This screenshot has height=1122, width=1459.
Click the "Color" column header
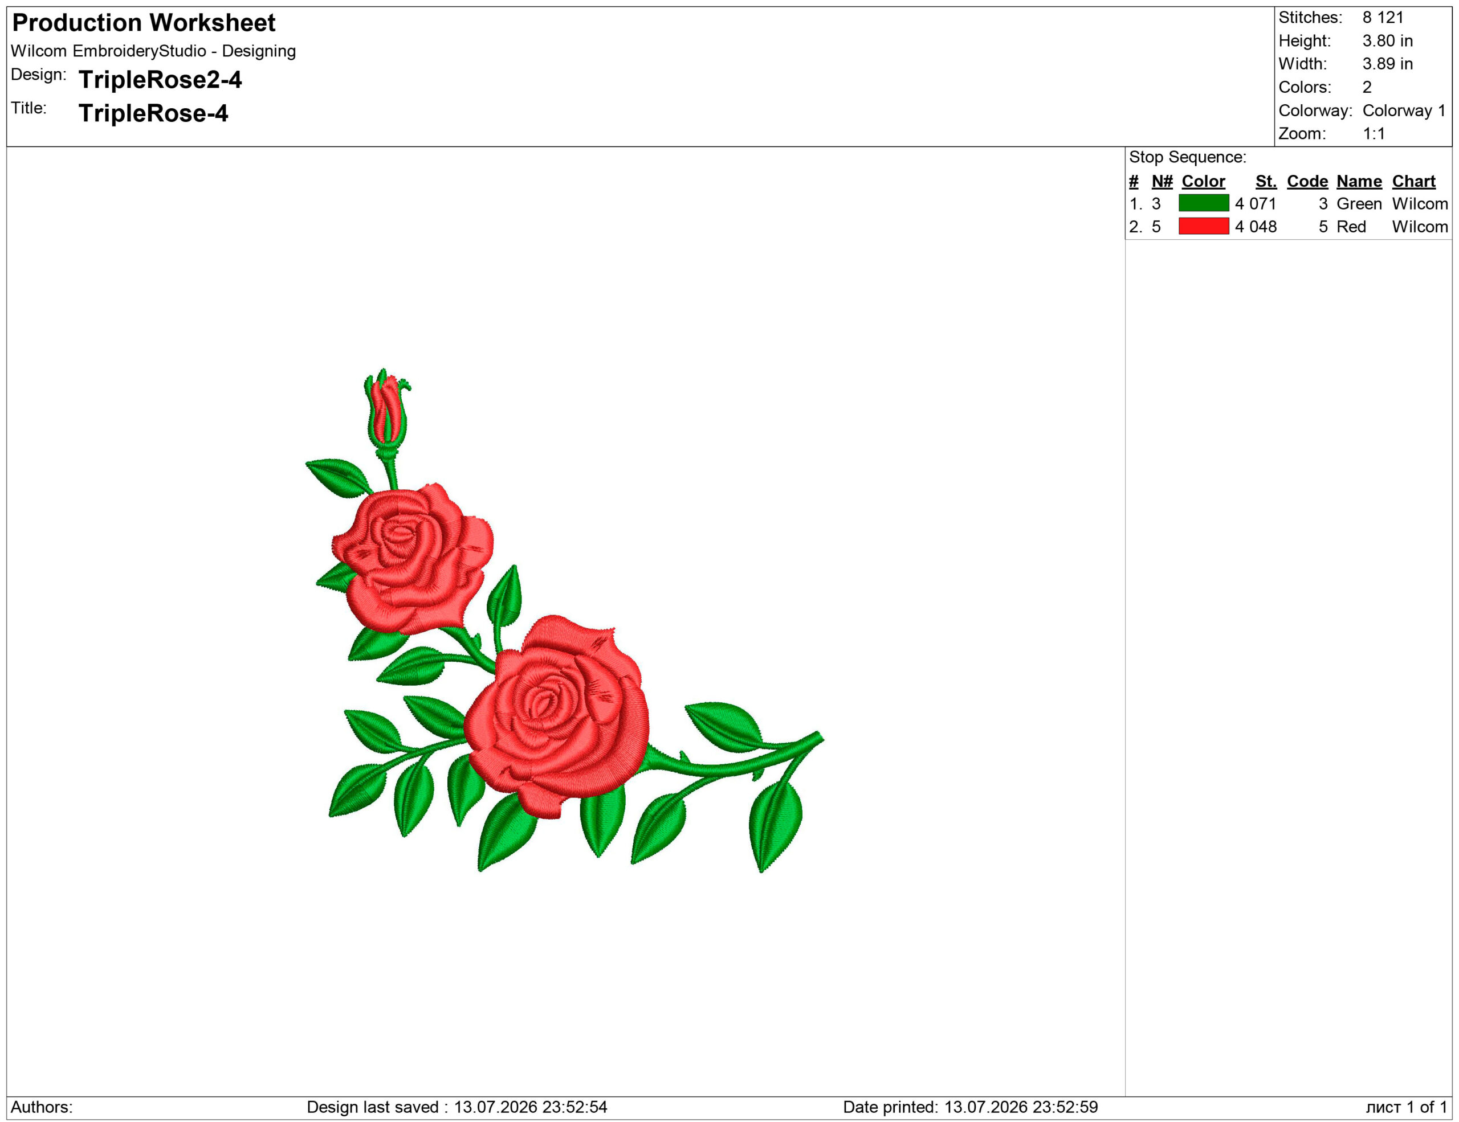tap(1203, 181)
